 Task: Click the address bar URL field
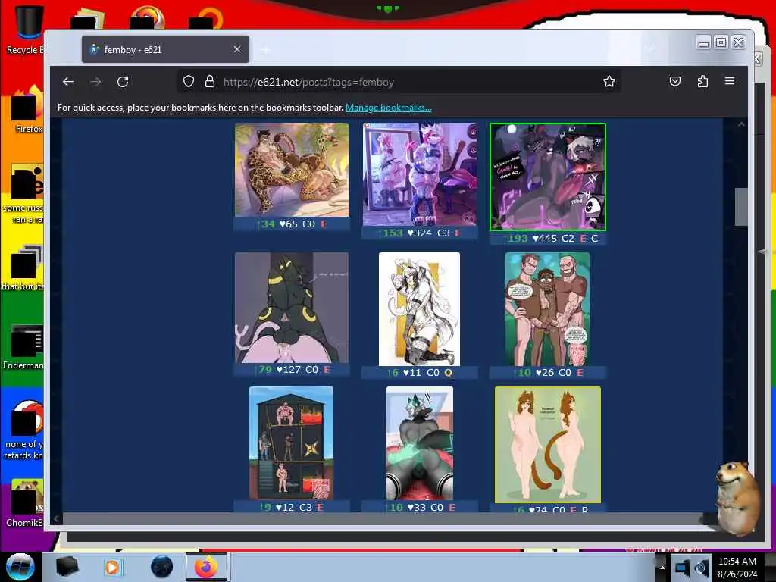pyautogui.click(x=399, y=82)
